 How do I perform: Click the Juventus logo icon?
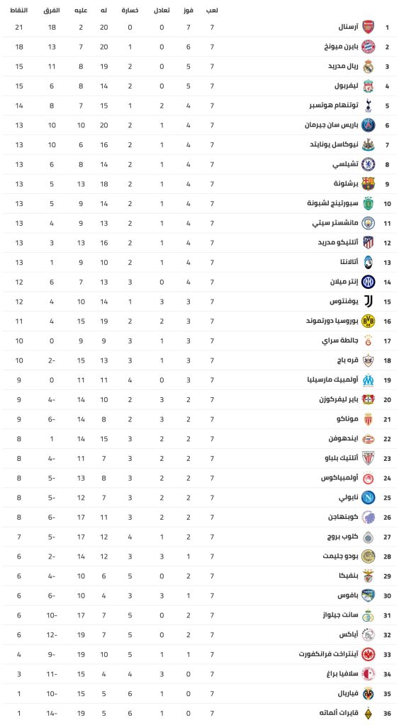pyautogui.click(x=368, y=301)
